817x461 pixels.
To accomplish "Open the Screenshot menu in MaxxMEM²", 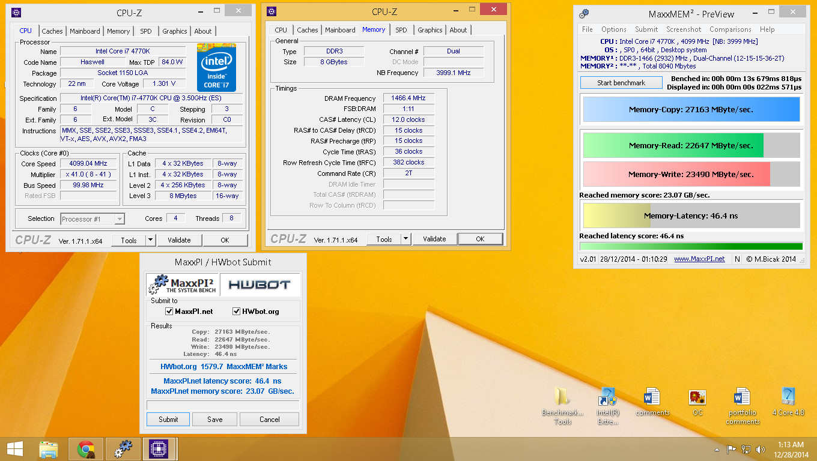I will (x=684, y=29).
